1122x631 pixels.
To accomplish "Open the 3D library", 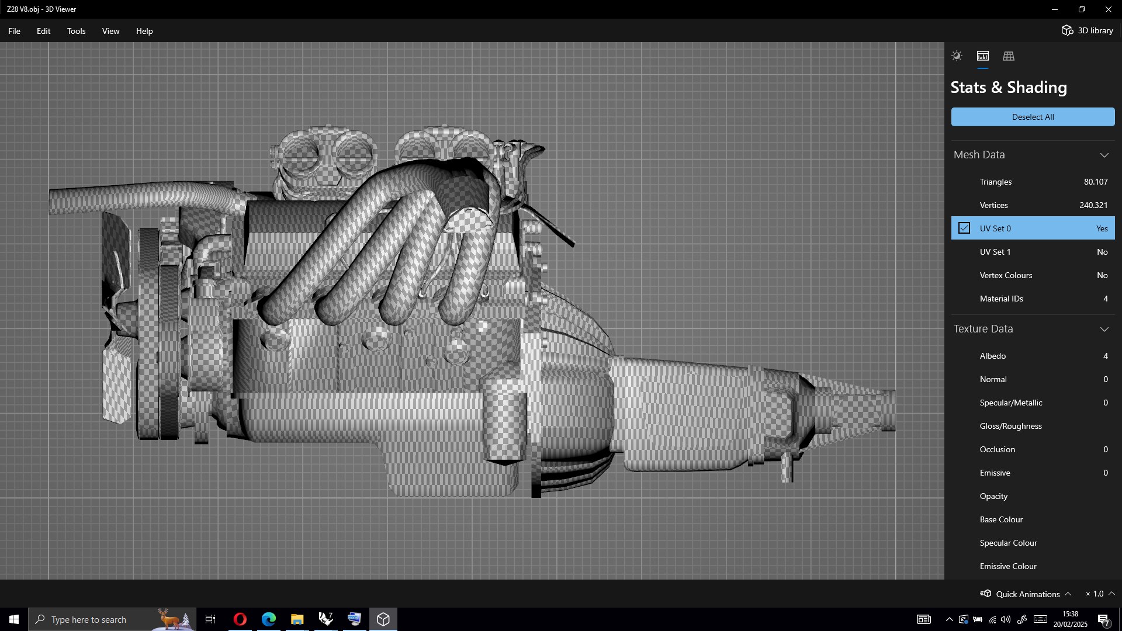I will click(x=1087, y=30).
